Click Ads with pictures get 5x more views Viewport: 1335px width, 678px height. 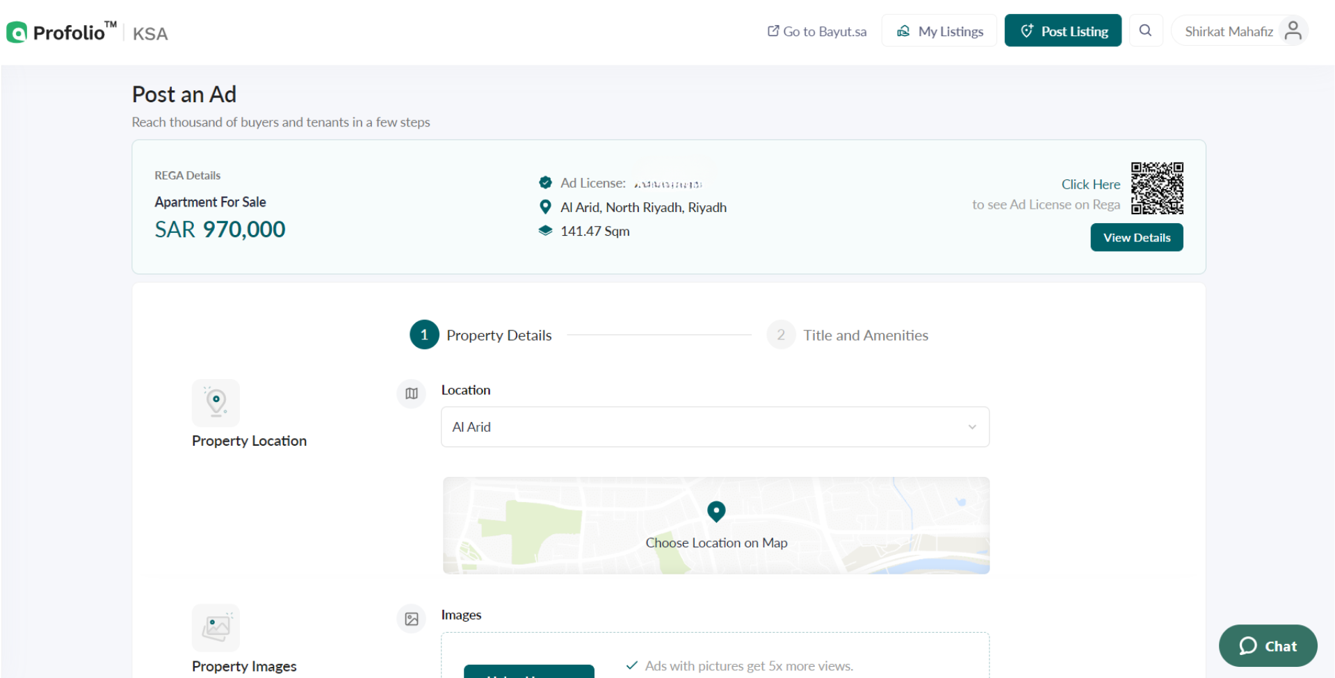tap(749, 666)
